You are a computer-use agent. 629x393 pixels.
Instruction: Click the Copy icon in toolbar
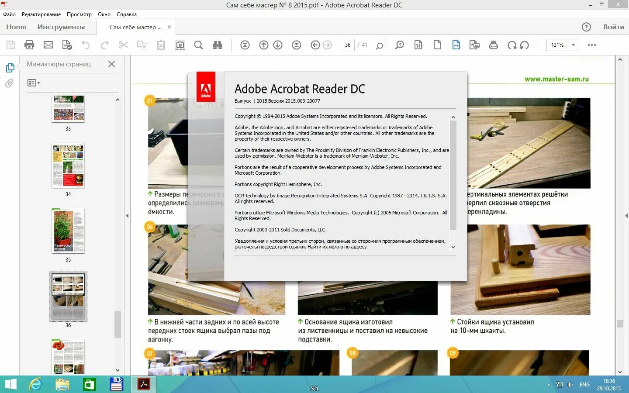(142, 45)
